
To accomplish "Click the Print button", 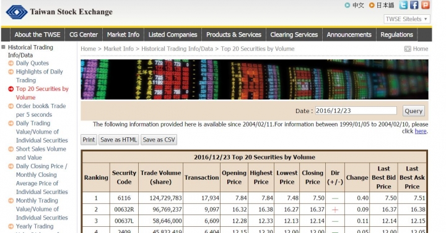I will click(89, 140).
